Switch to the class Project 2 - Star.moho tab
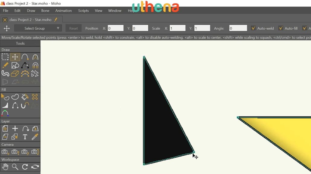Viewport: 311px width, 174px height. click(x=30, y=20)
